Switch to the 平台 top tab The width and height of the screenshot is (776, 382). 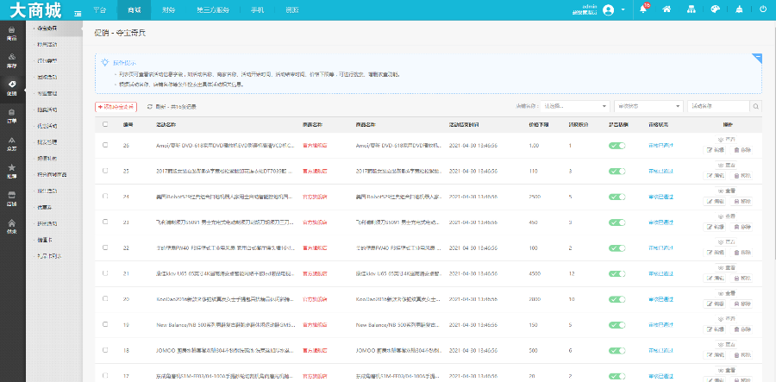[x=99, y=9]
